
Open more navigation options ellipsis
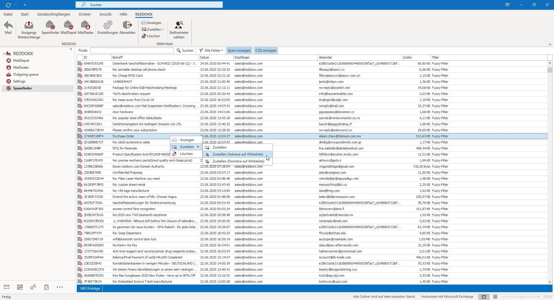(60, 287)
